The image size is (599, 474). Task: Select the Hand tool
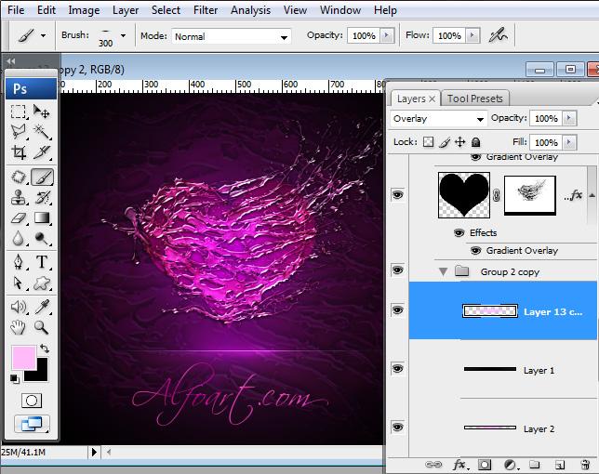point(19,327)
